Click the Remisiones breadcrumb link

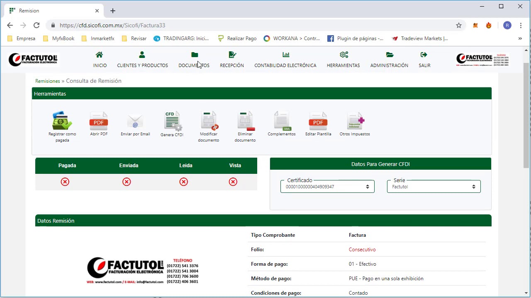[48, 81]
